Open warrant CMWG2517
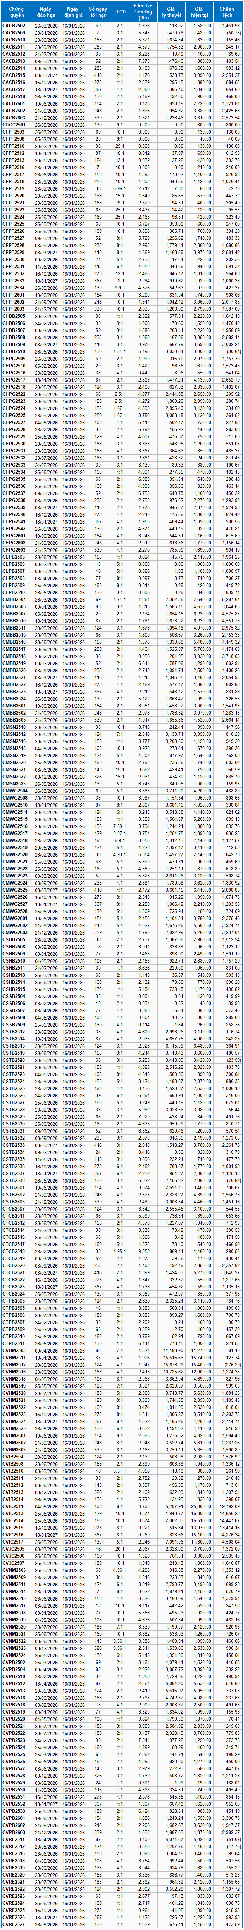The image size is (244, 1930). 14,833
